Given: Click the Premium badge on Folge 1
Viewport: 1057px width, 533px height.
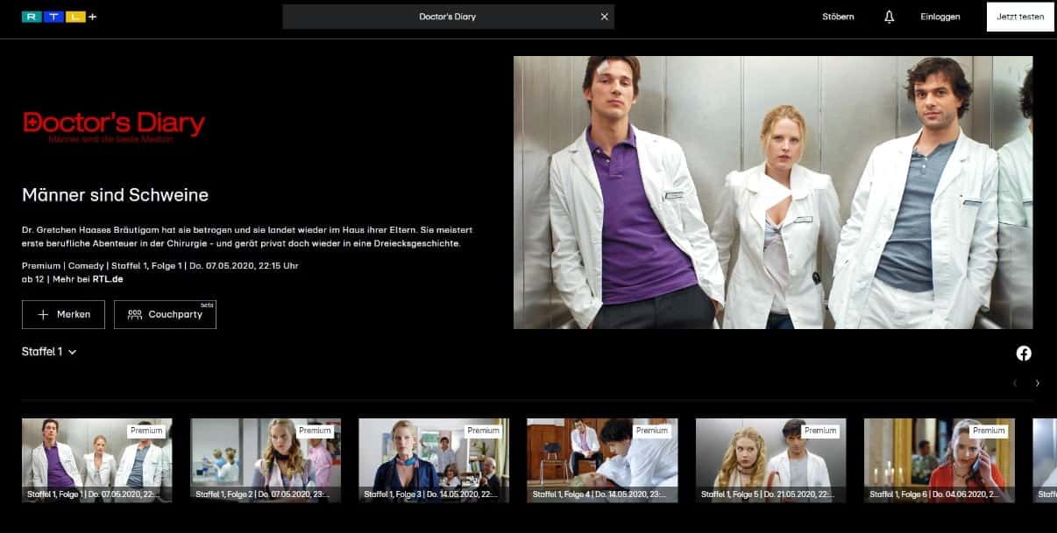Looking at the screenshot, I should point(146,431).
